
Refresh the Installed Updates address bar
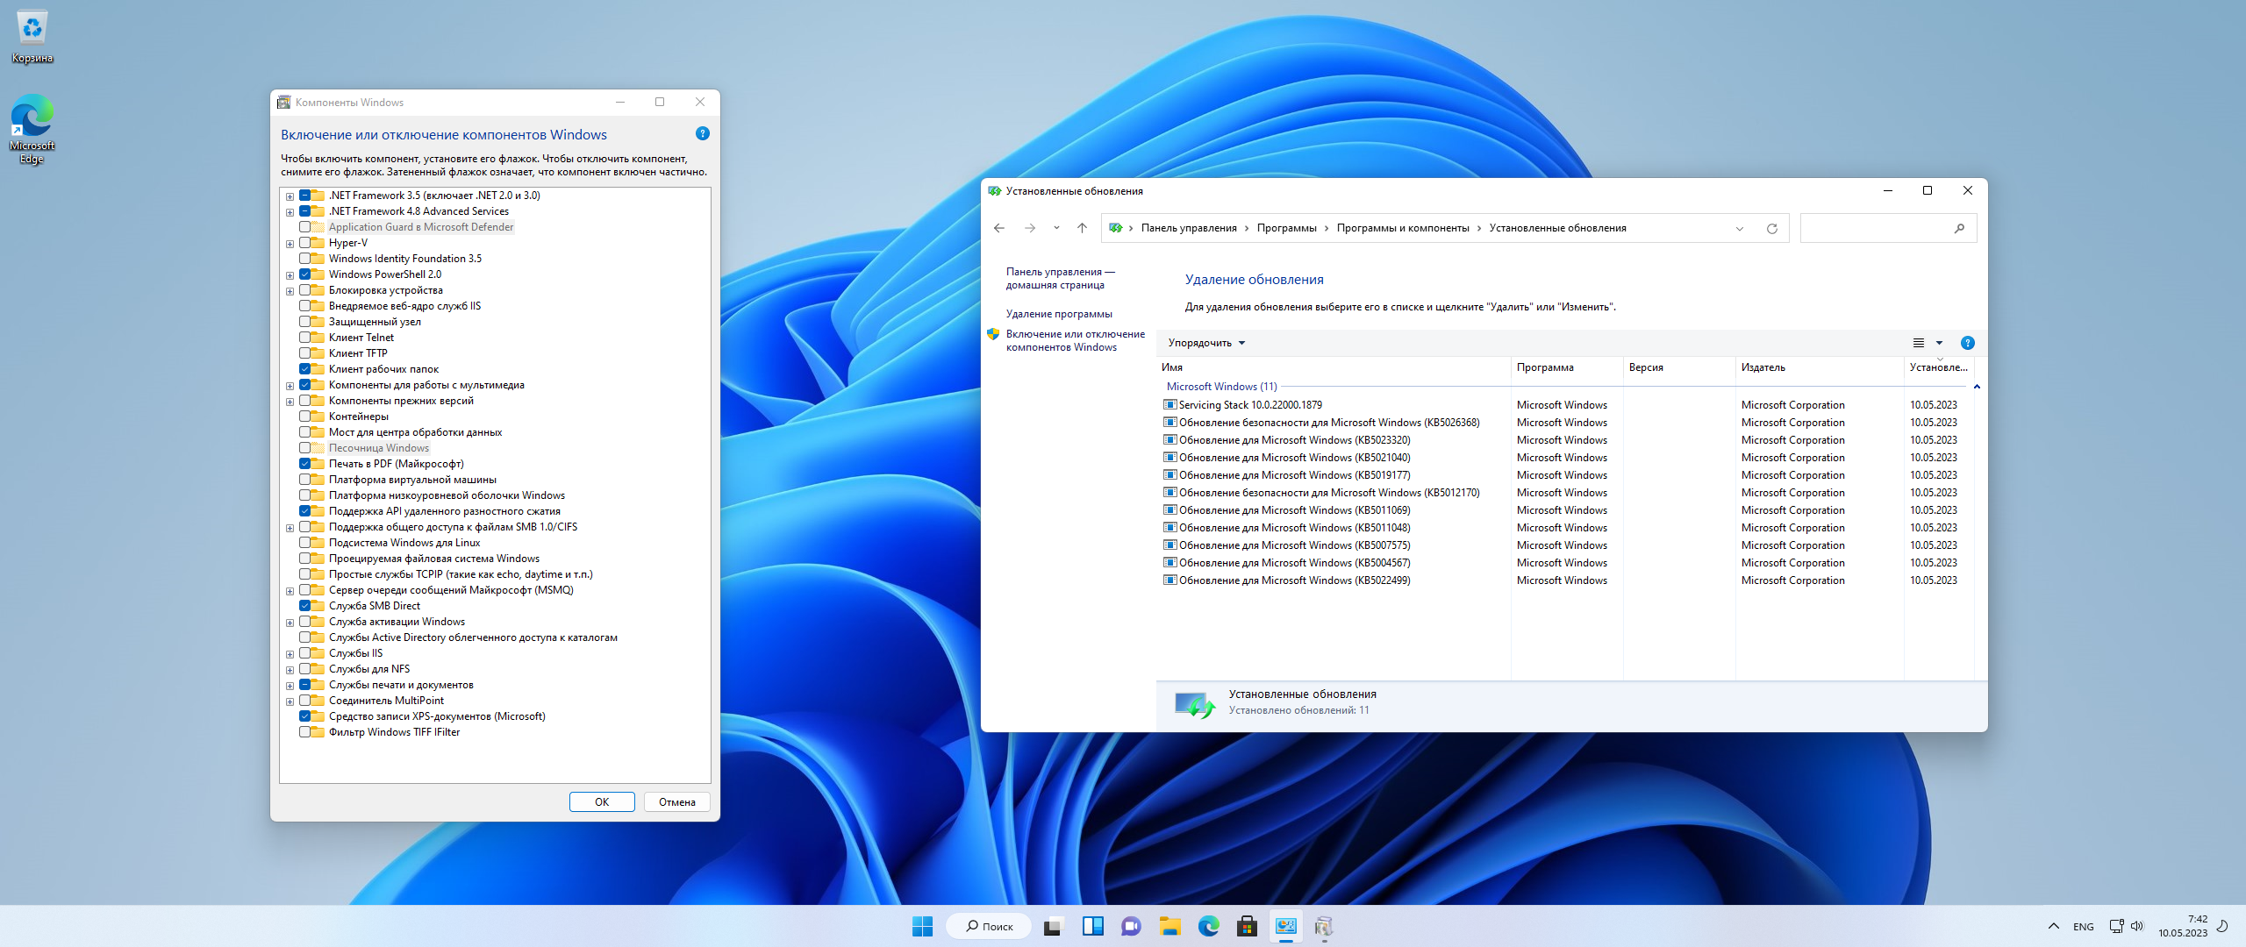coord(1772,228)
